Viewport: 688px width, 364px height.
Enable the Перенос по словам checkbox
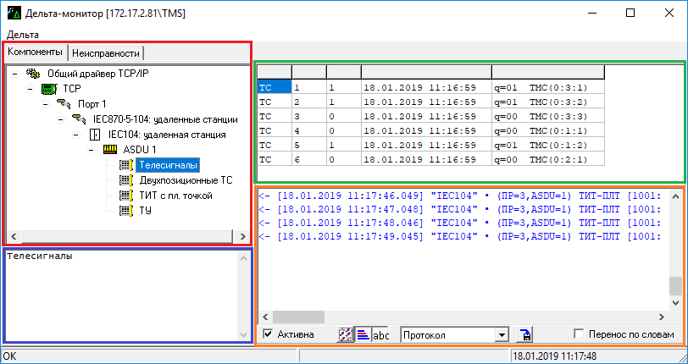tap(580, 334)
